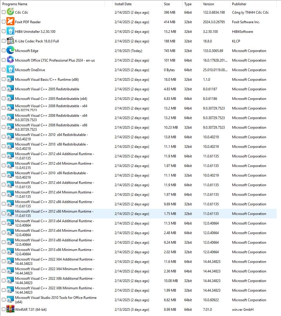
Task: Click the version "8.0.61187" cell
Action: (210, 89)
